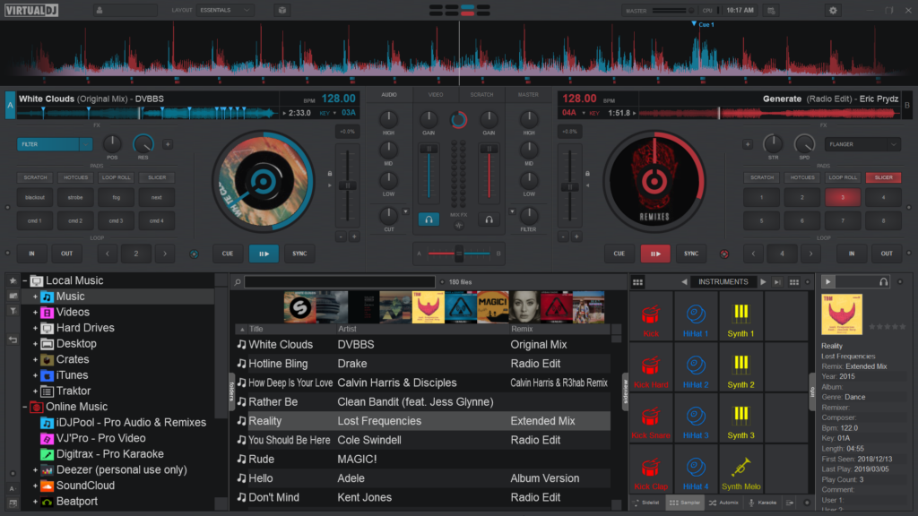Trigger the Kick Snare sampler pad
Screen dimensions: 918x516
tap(649, 419)
